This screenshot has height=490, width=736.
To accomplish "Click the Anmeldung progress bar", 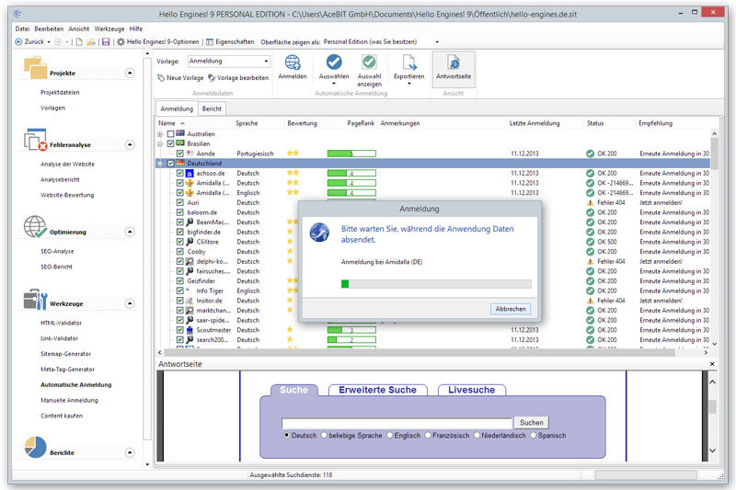I will click(436, 284).
